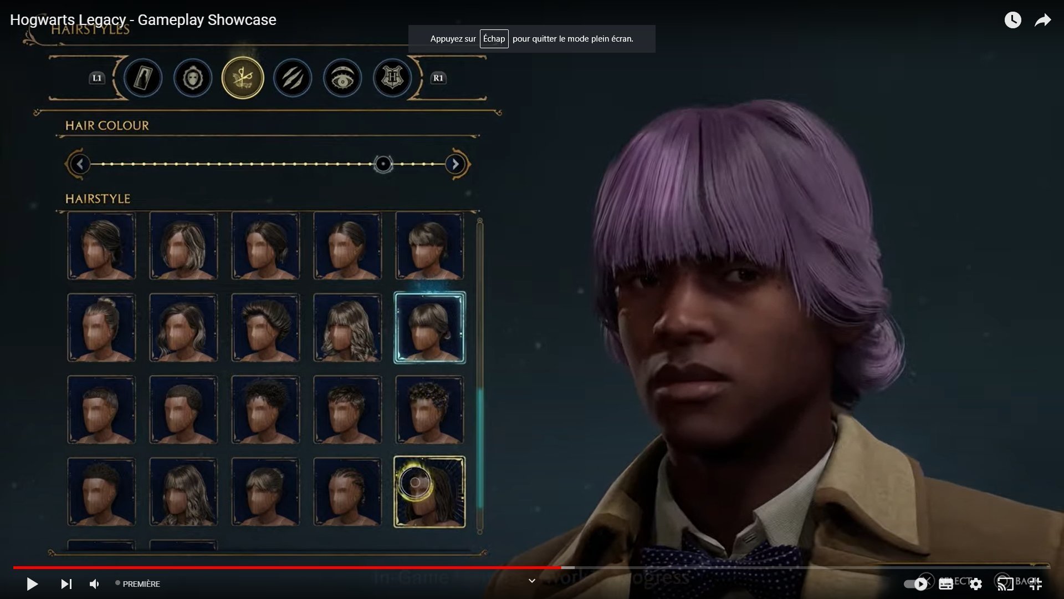Open the scars and markings tab icon
This screenshot has height=599, width=1064.
(x=293, y=78)
